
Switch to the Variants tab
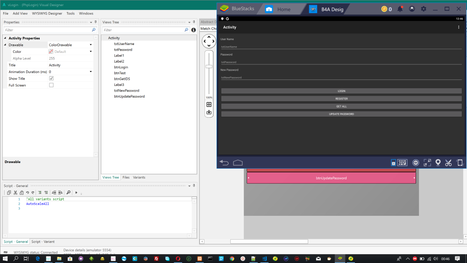click(x=139, y=177)
